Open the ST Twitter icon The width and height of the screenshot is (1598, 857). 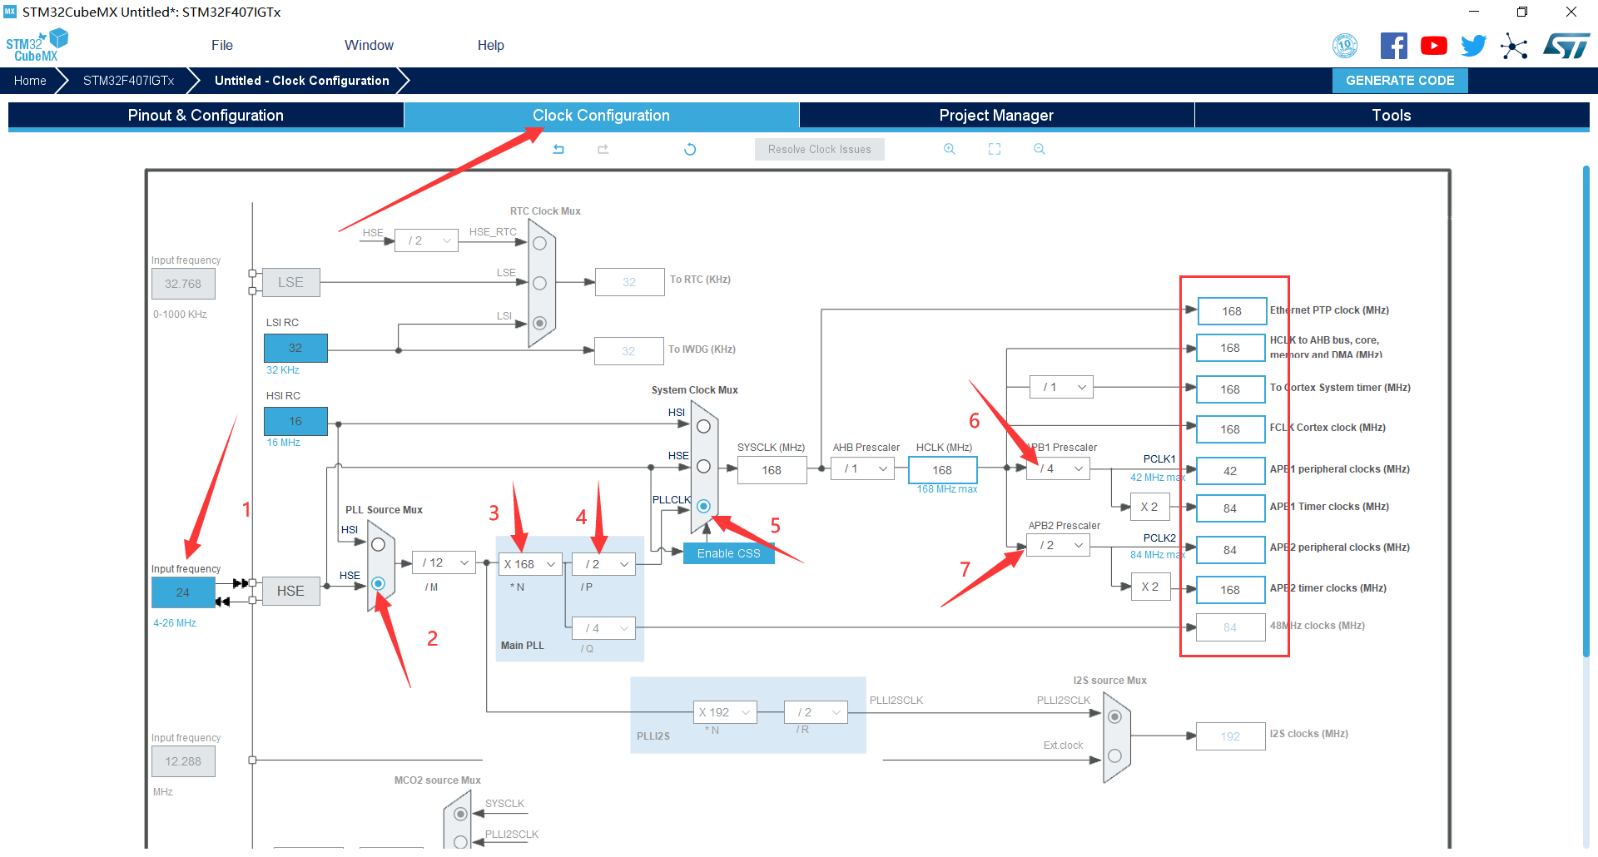click(x=1473, y=46)
